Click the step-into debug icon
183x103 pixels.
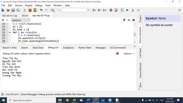point(133,10)
